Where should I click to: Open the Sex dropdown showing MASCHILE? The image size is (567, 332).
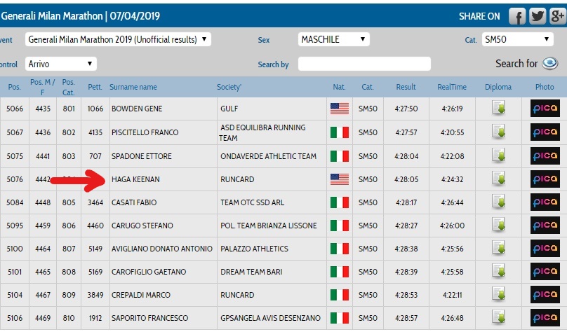[334, 39]
